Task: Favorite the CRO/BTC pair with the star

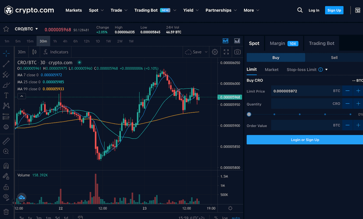Action: (6, 29)
